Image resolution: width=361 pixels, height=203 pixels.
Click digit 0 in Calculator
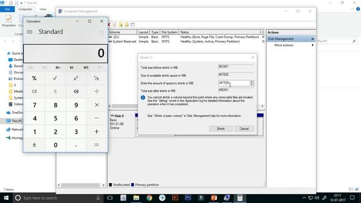click(55, 145)
